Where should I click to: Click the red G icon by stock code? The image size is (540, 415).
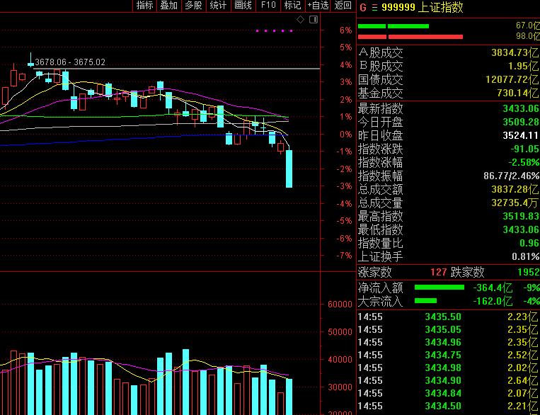point(363,8)
